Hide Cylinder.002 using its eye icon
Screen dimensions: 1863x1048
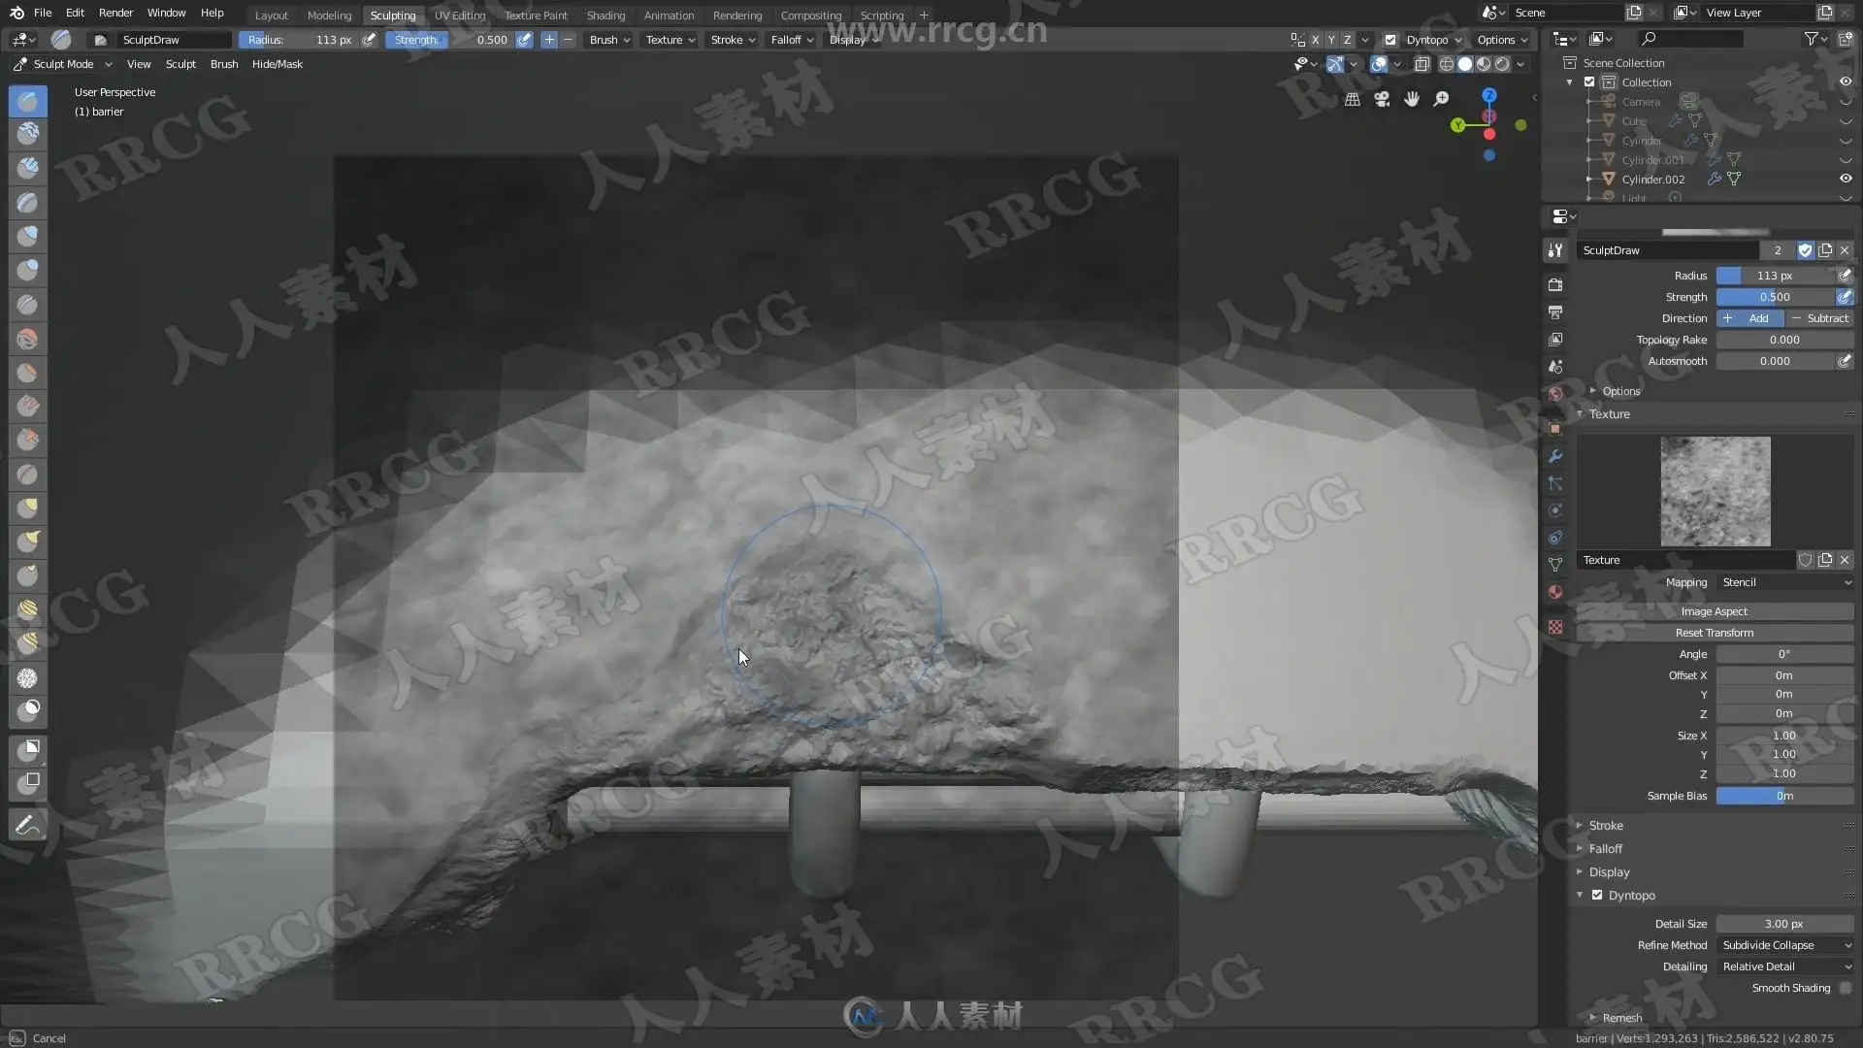(1845, 179)
